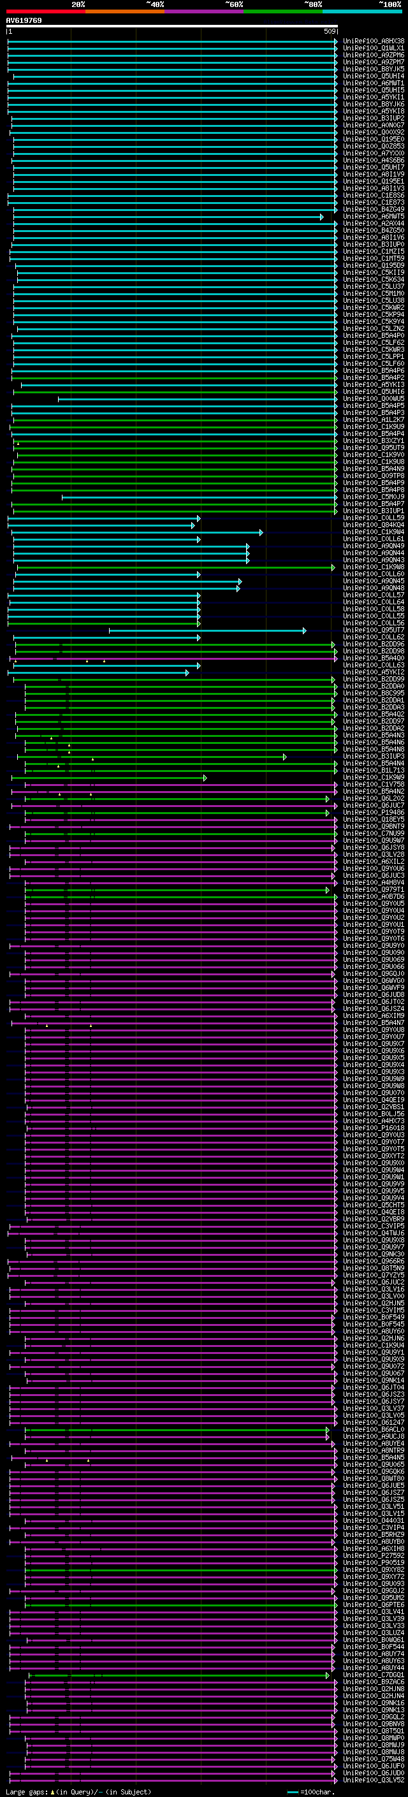Click label UniRef100_C7NU99
The image size is (408, 1797).
click(x=374, y=834)
